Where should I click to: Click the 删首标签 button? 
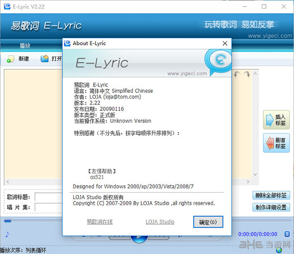click(x=276, y=143)
